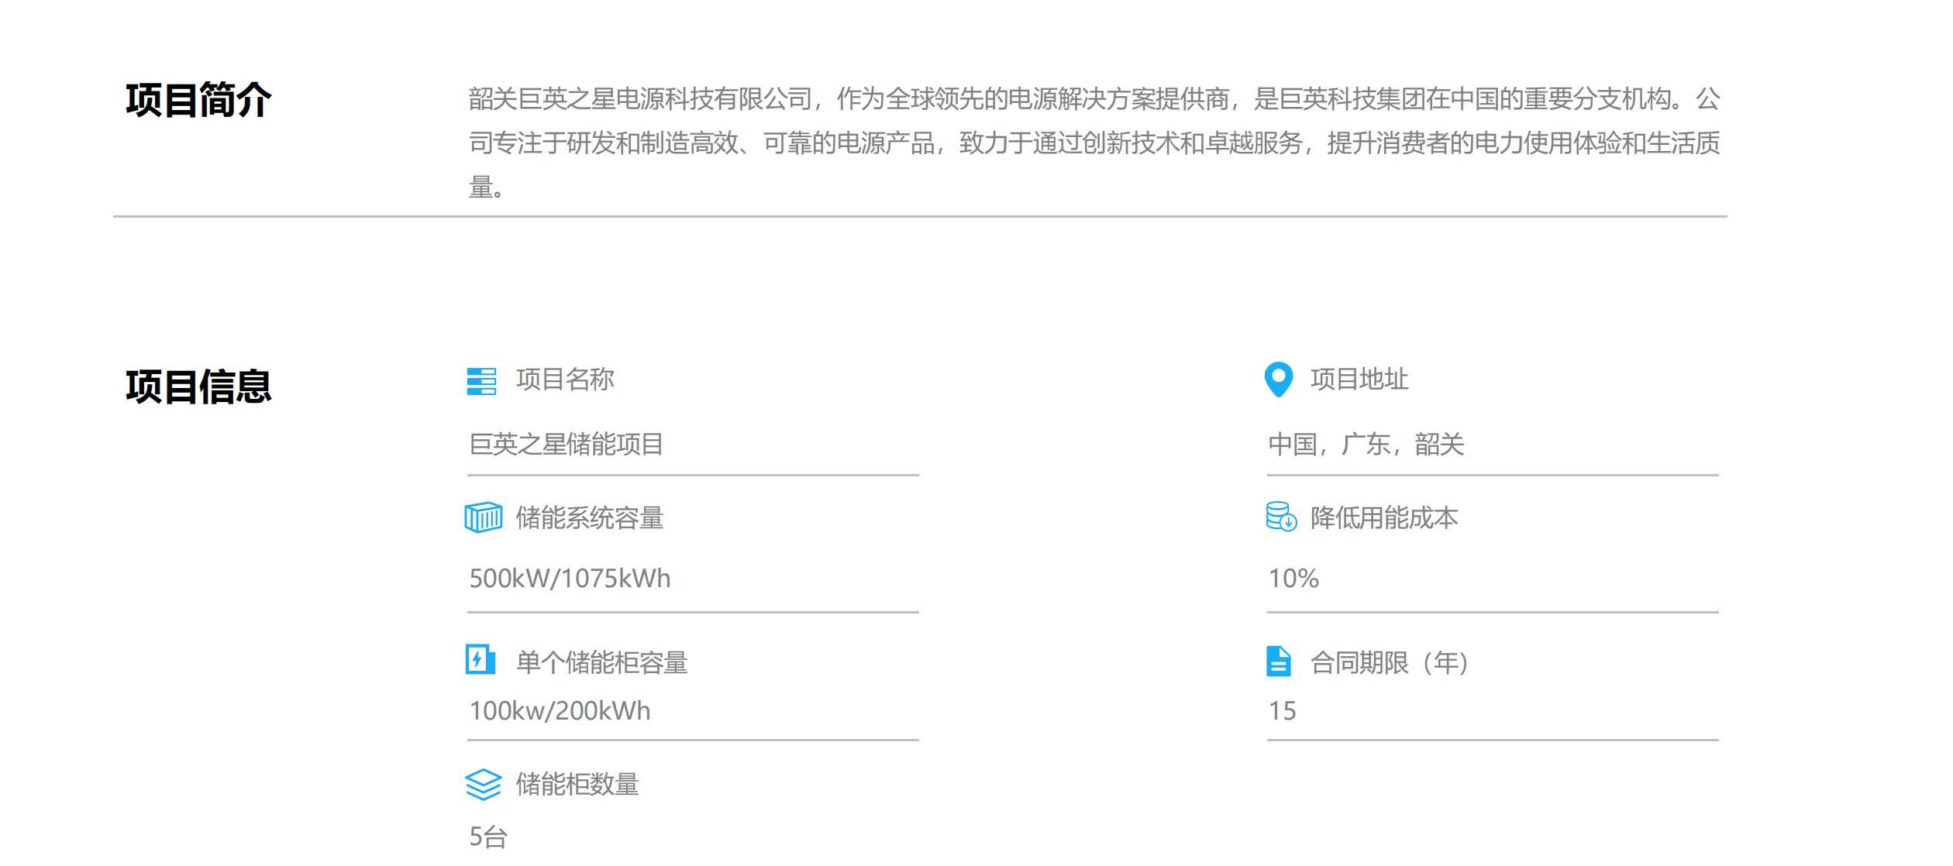Click the container icon beside 储能系统容量
The height and width of the screenshot is (866, 1953).
tap(484, 517)
